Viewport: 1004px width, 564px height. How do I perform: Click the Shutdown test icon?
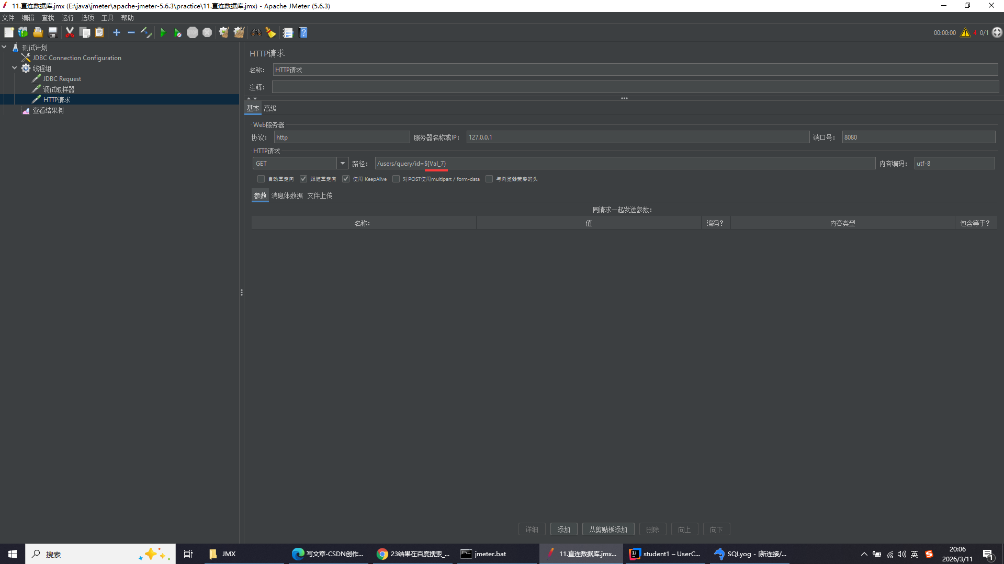[207, 32]
